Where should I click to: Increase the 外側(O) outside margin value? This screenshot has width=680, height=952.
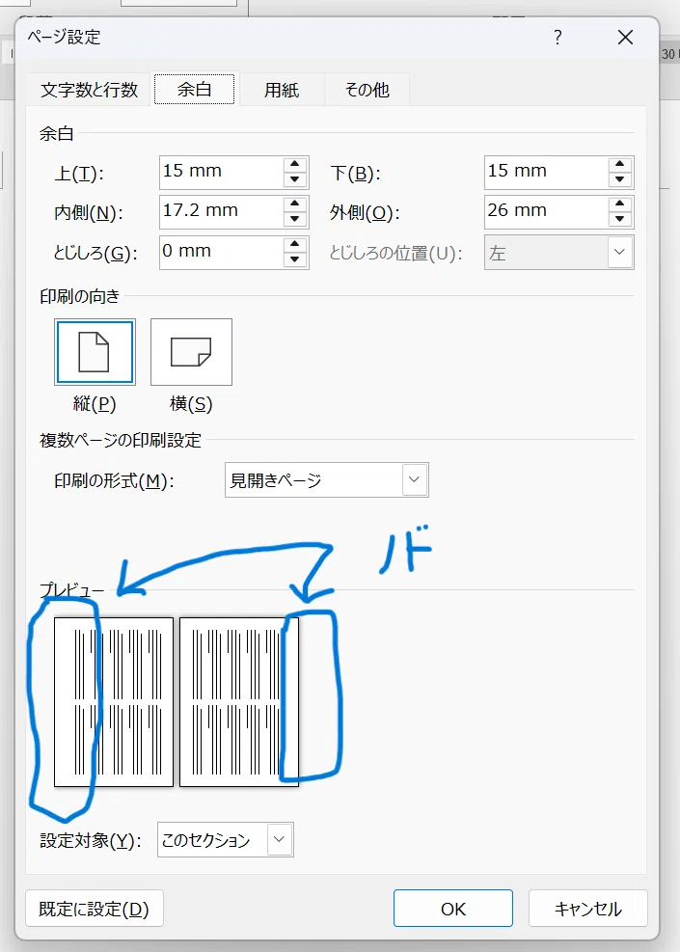tap(620, 204)
